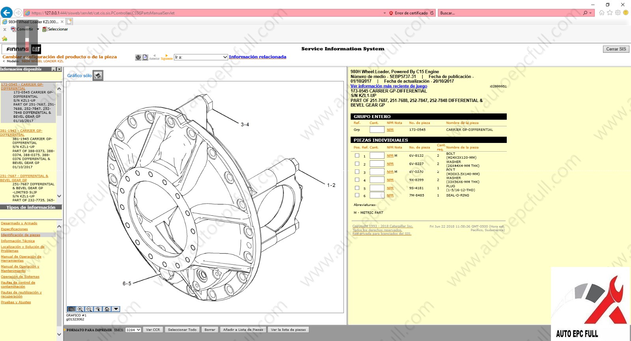The height and width of the screenshot is (341, 631).
Task: Click Ver la lista de piezas
Action: pyautogui.click(x=288, y=330)
